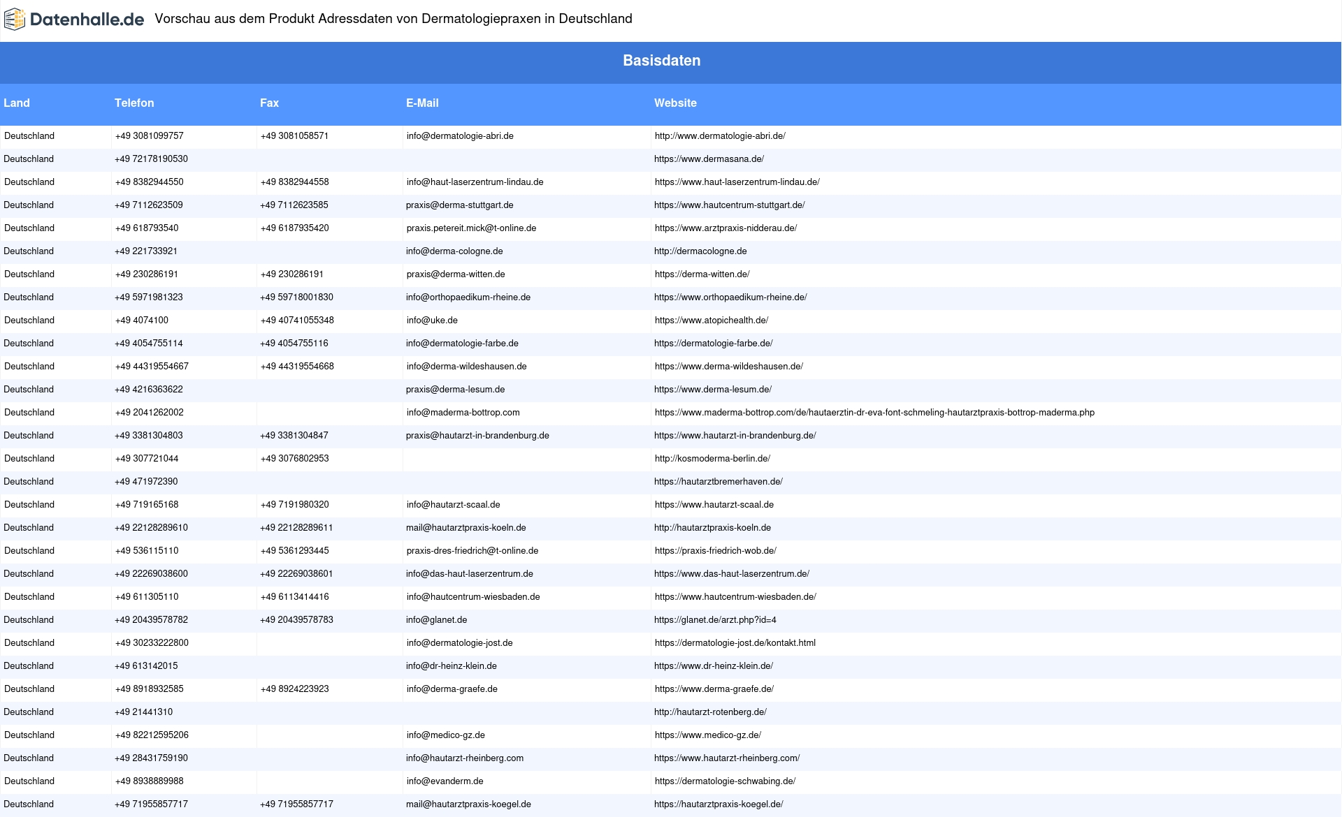Click the Basisdaten section header
This screenshot has width=1342, height=817.
(662, 61)
